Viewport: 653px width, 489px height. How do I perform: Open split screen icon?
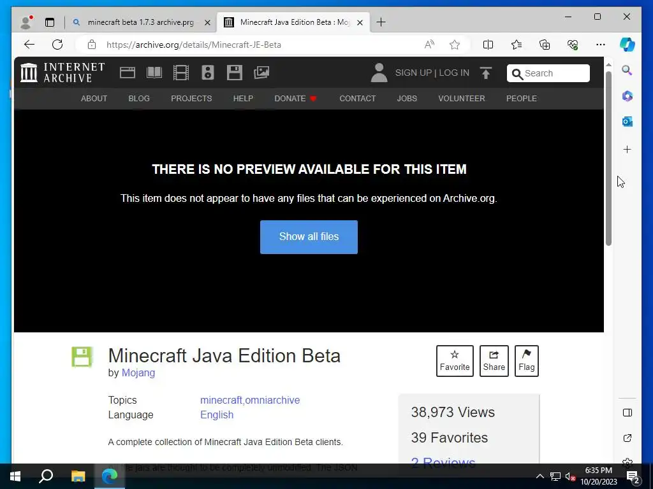tap(488, 45)
